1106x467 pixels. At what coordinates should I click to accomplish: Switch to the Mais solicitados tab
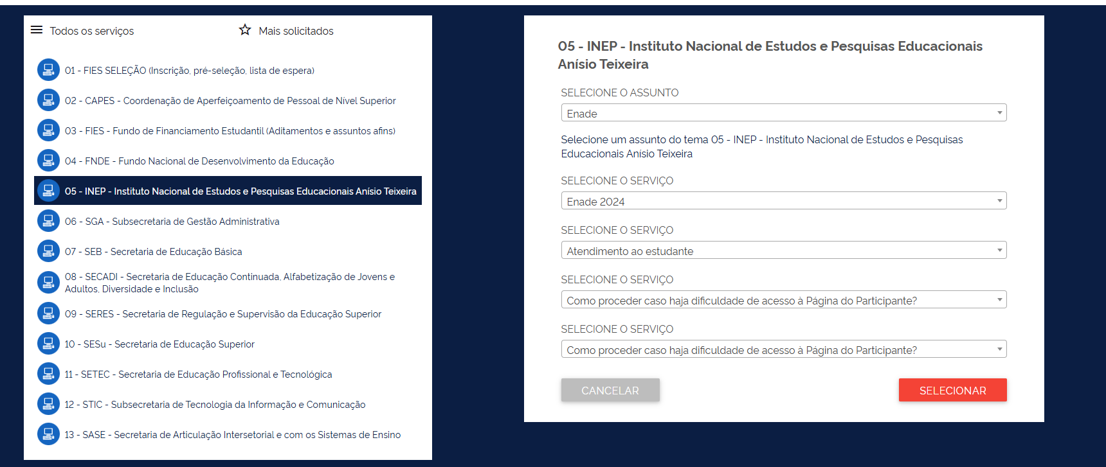tap(296, 31)
